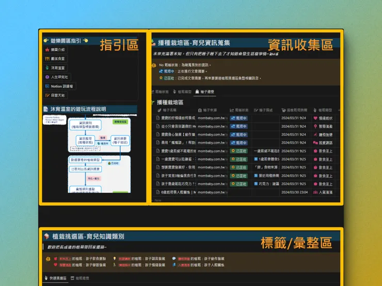Open the 沐育溫室 guide page with plant icon

point(55,68)
